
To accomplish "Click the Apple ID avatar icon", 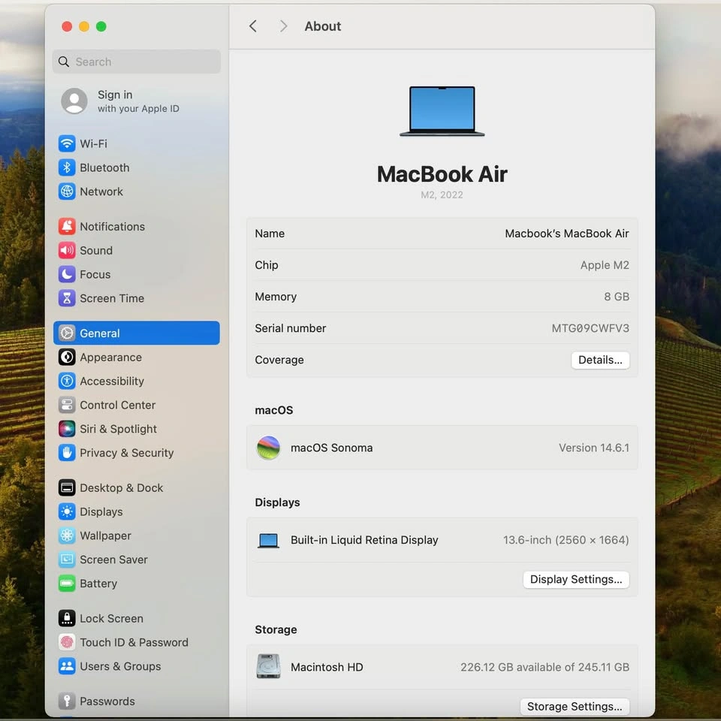I will 74,101.
